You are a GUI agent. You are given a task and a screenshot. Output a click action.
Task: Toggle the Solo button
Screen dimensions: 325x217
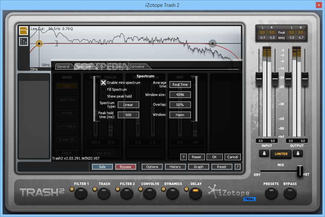102,167
